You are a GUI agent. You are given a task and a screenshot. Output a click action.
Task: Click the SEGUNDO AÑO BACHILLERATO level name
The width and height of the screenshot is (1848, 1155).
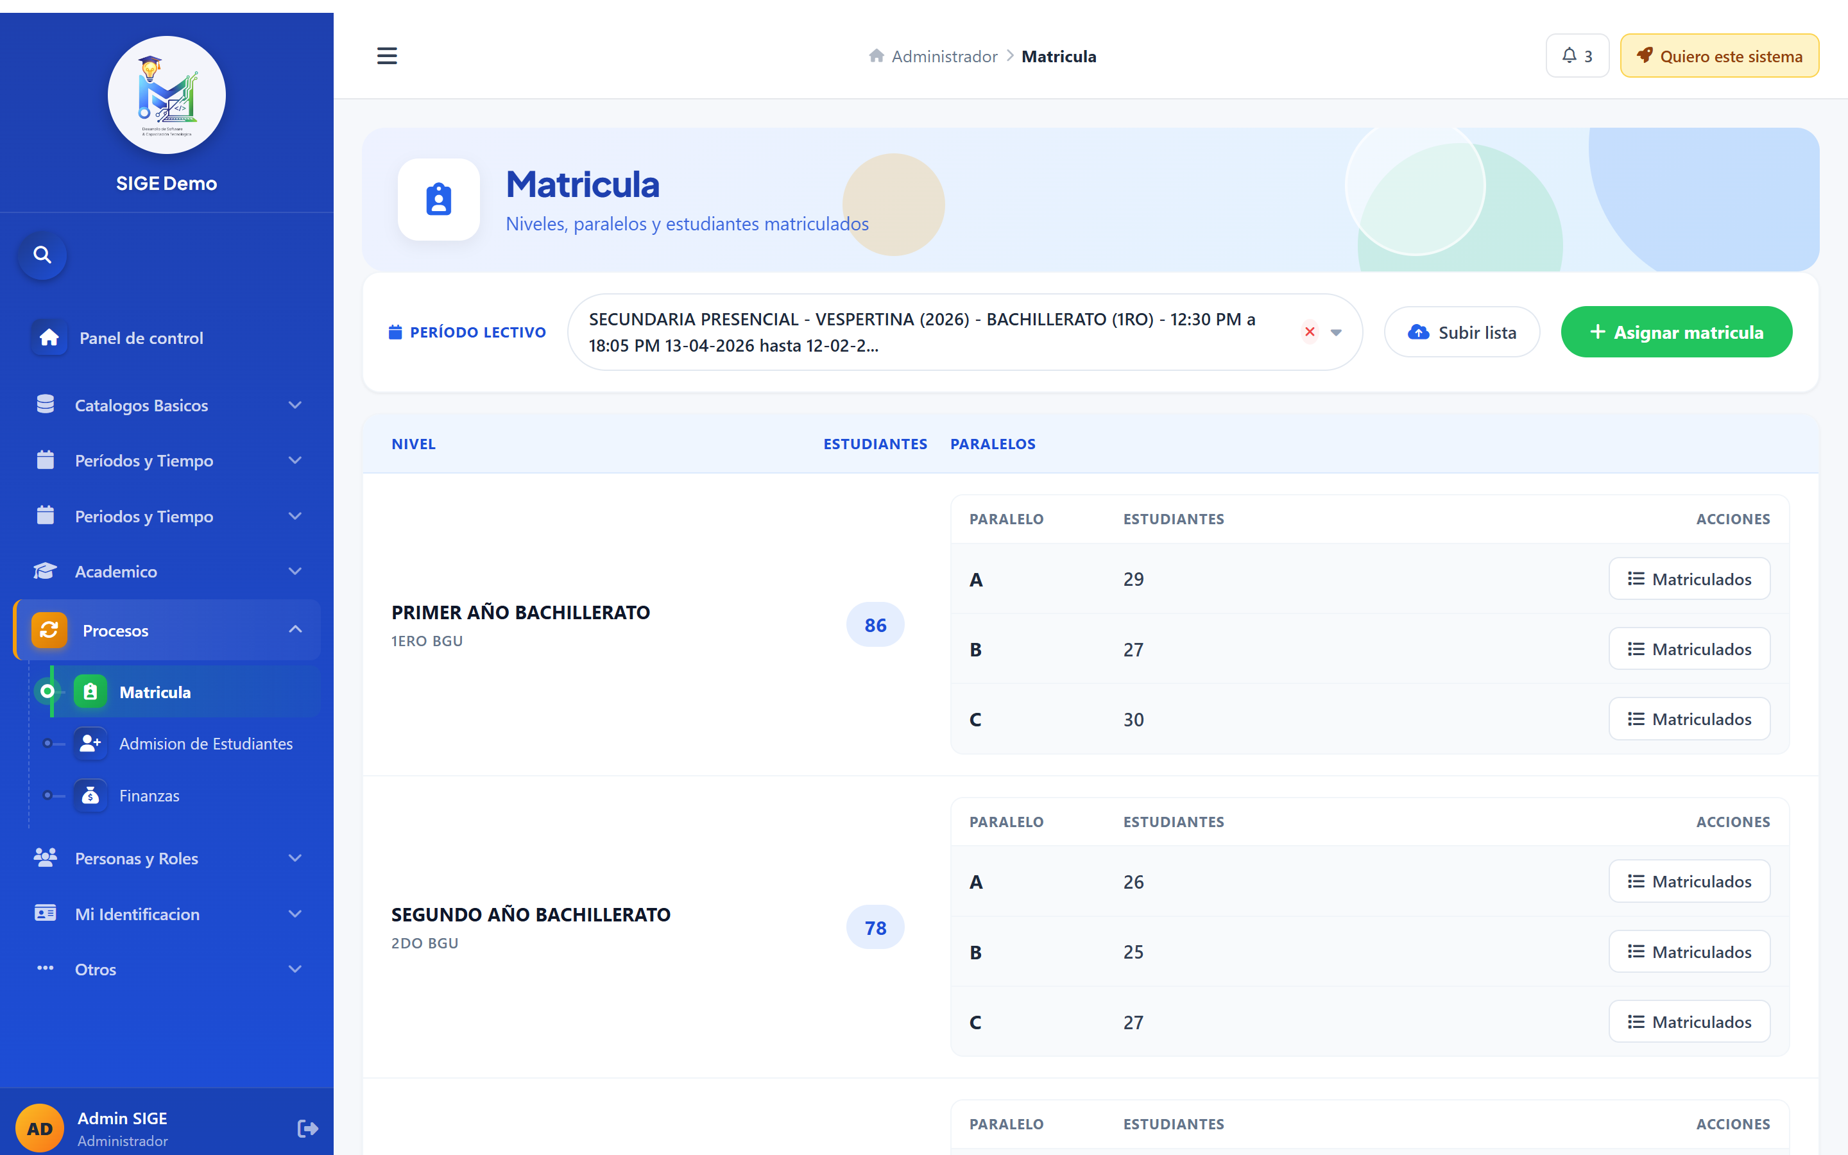pos(531,915)
